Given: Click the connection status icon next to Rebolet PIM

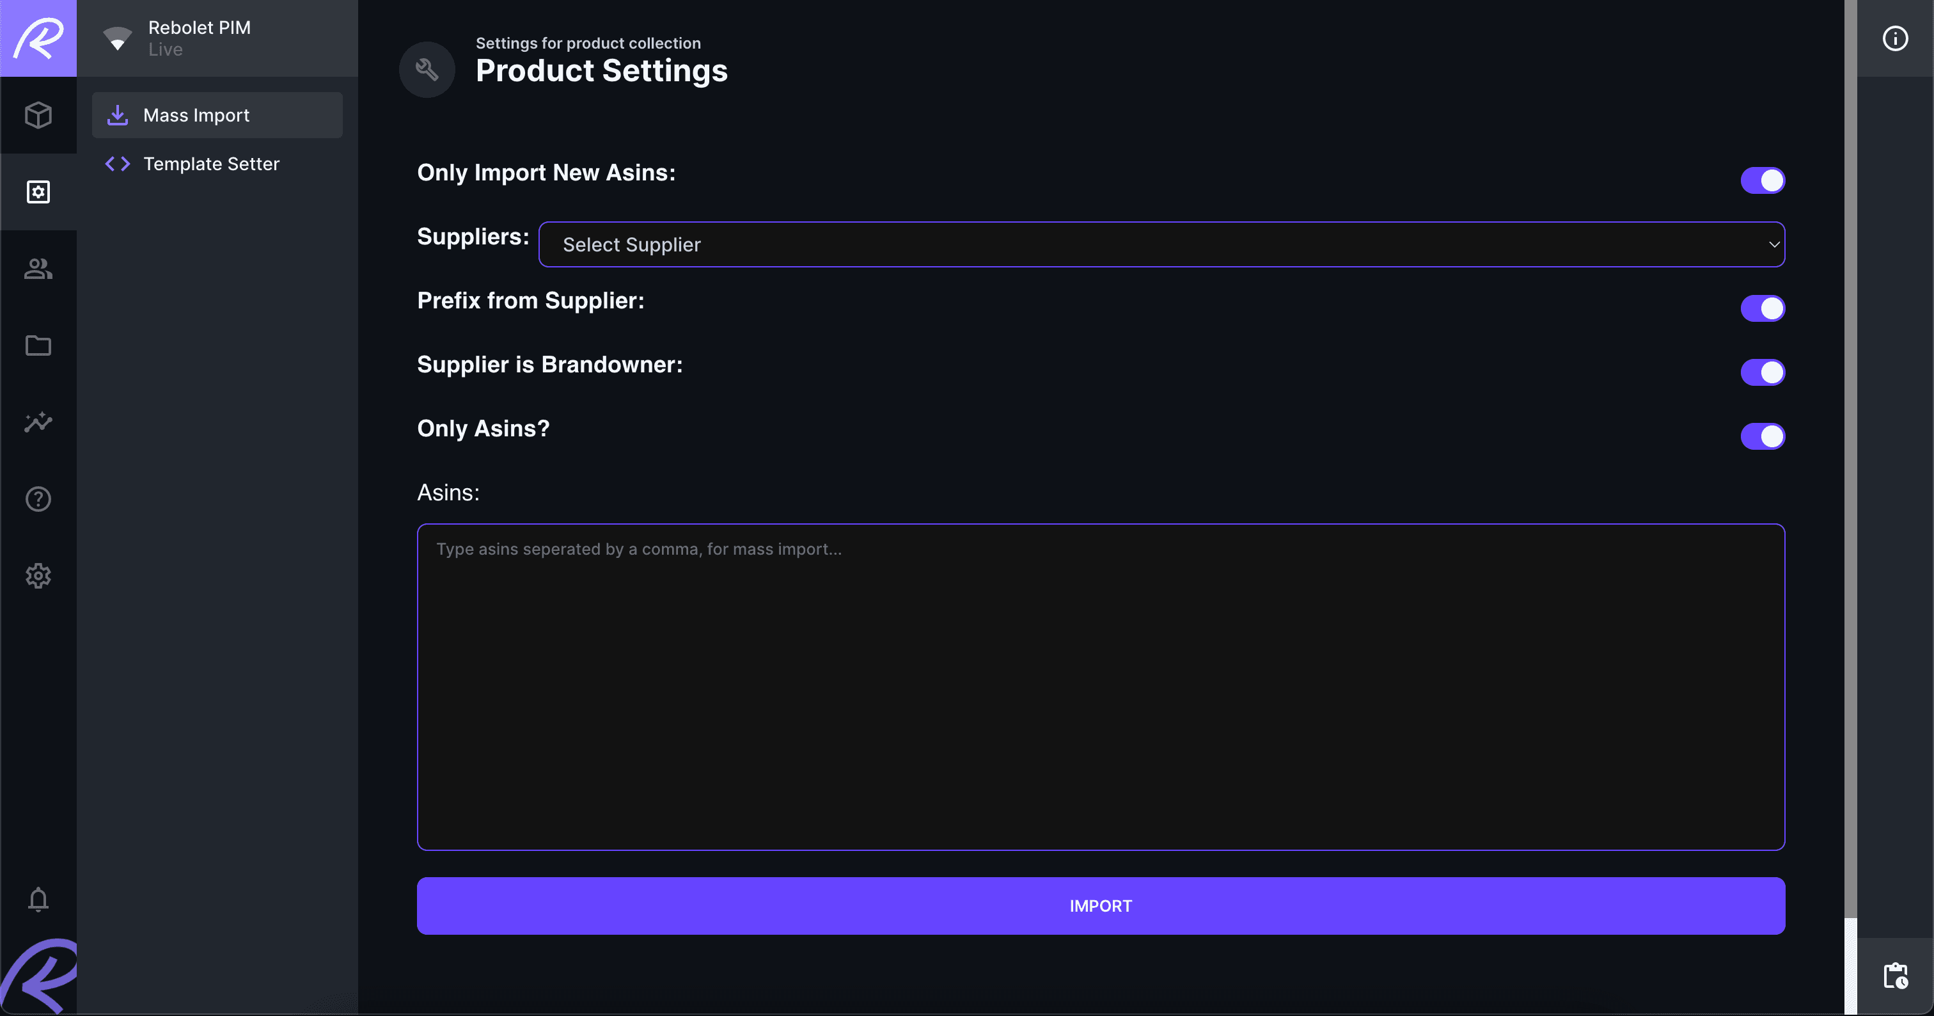Looking at the screenshot, I should point(117,38).
